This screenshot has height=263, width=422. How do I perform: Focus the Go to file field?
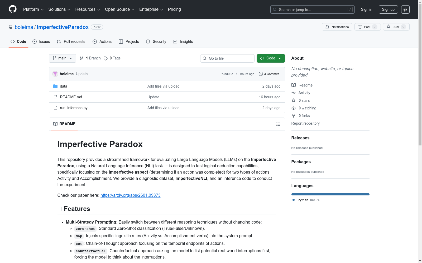[x=227, y=58]
